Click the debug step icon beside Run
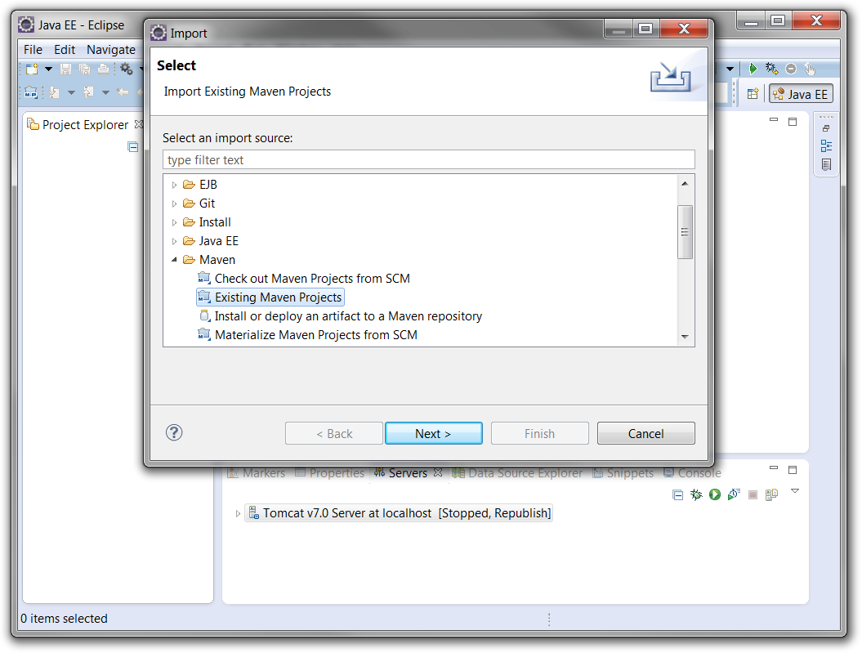This screenshot has height=653, width=862. pos(772,69)
